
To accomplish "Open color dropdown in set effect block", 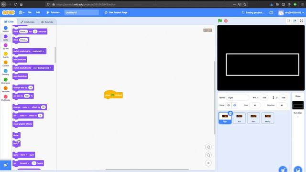I will [x=23, y=116].
